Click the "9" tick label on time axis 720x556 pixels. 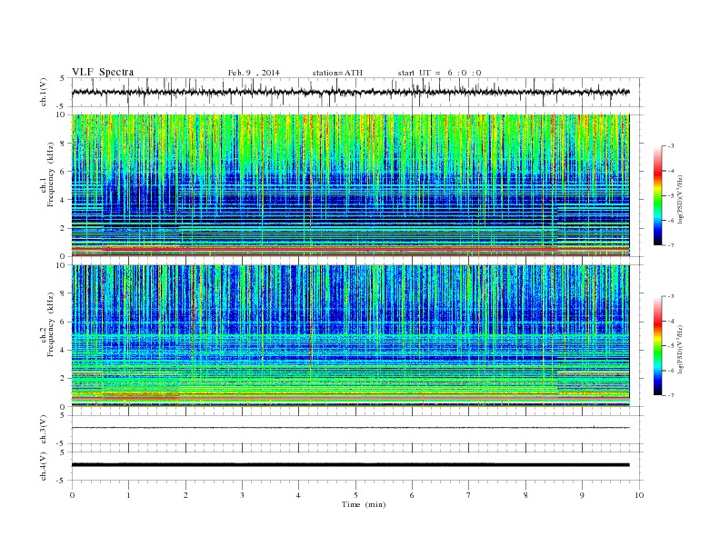582,495
